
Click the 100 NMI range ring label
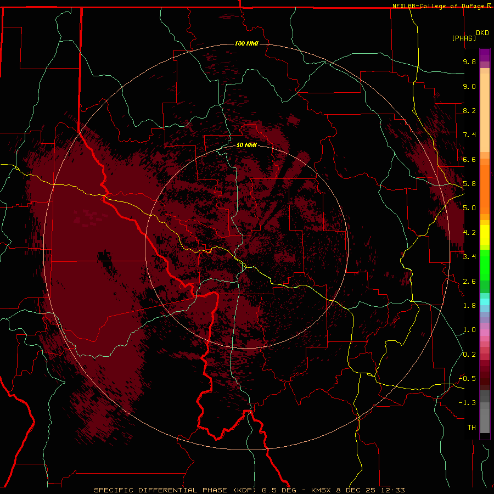(246, 43)
